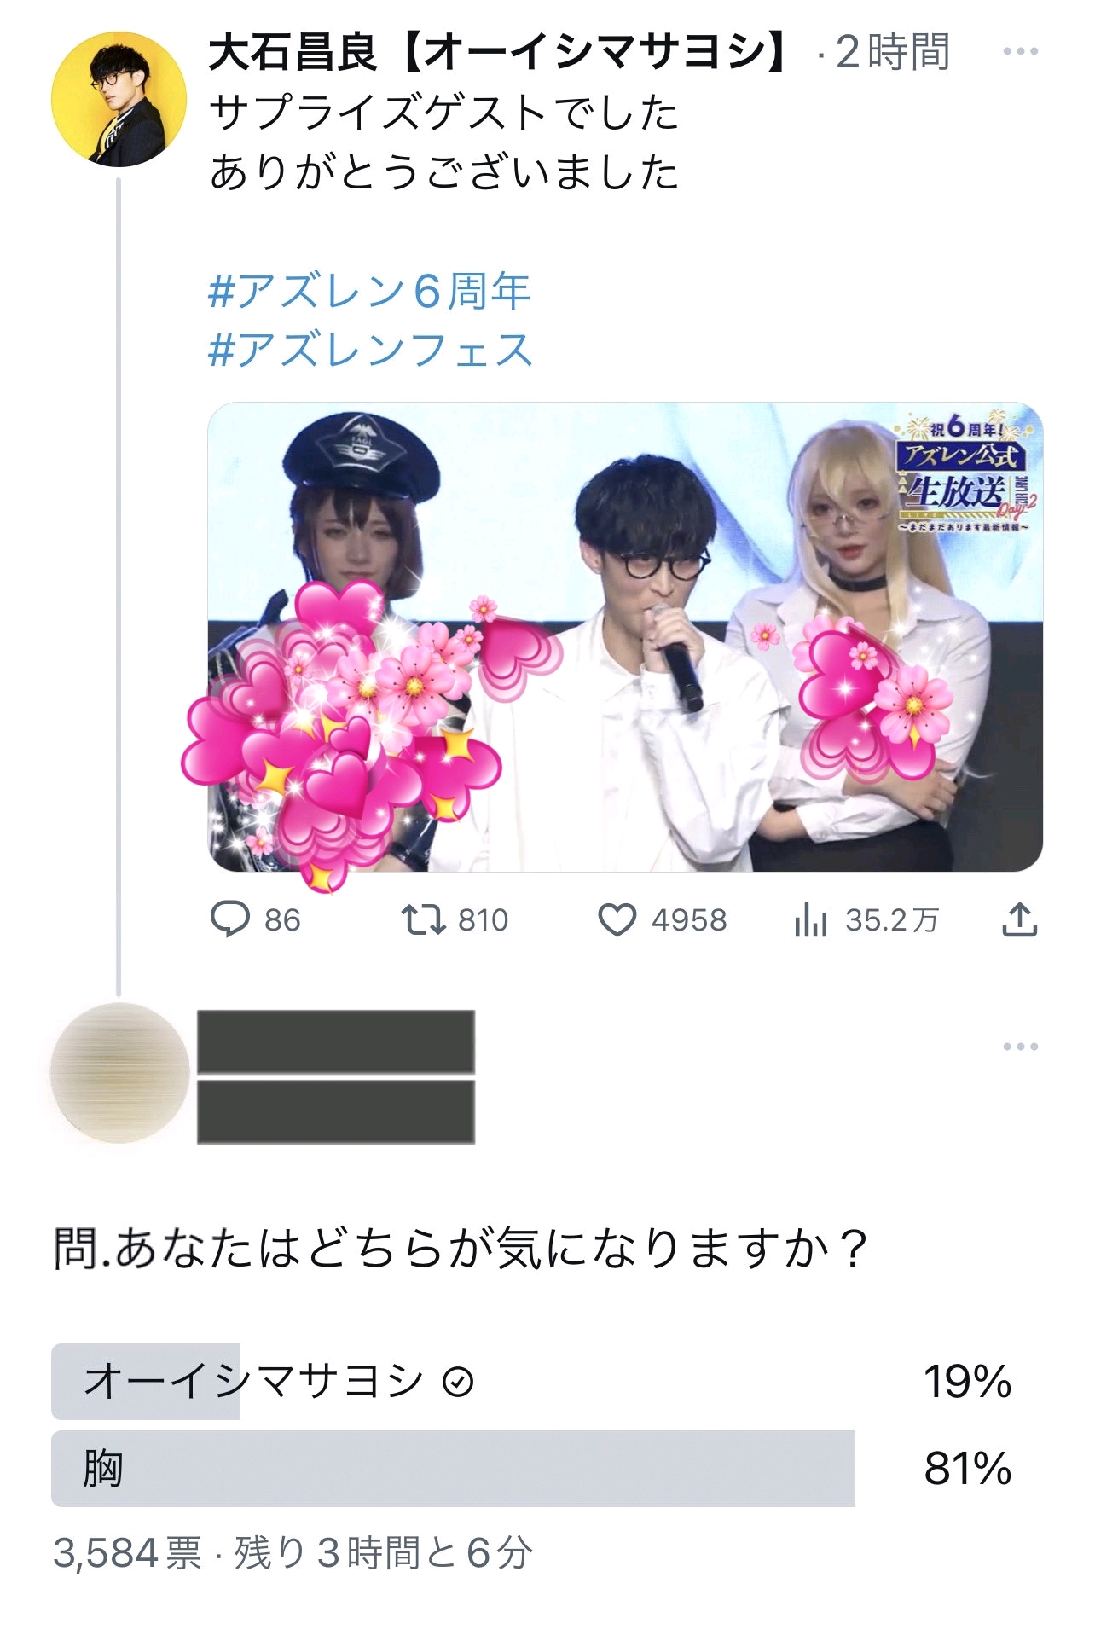Screen dimensions: 1095x1641
Task: View analytics via the bar chart icon
Action: [810, 920]
